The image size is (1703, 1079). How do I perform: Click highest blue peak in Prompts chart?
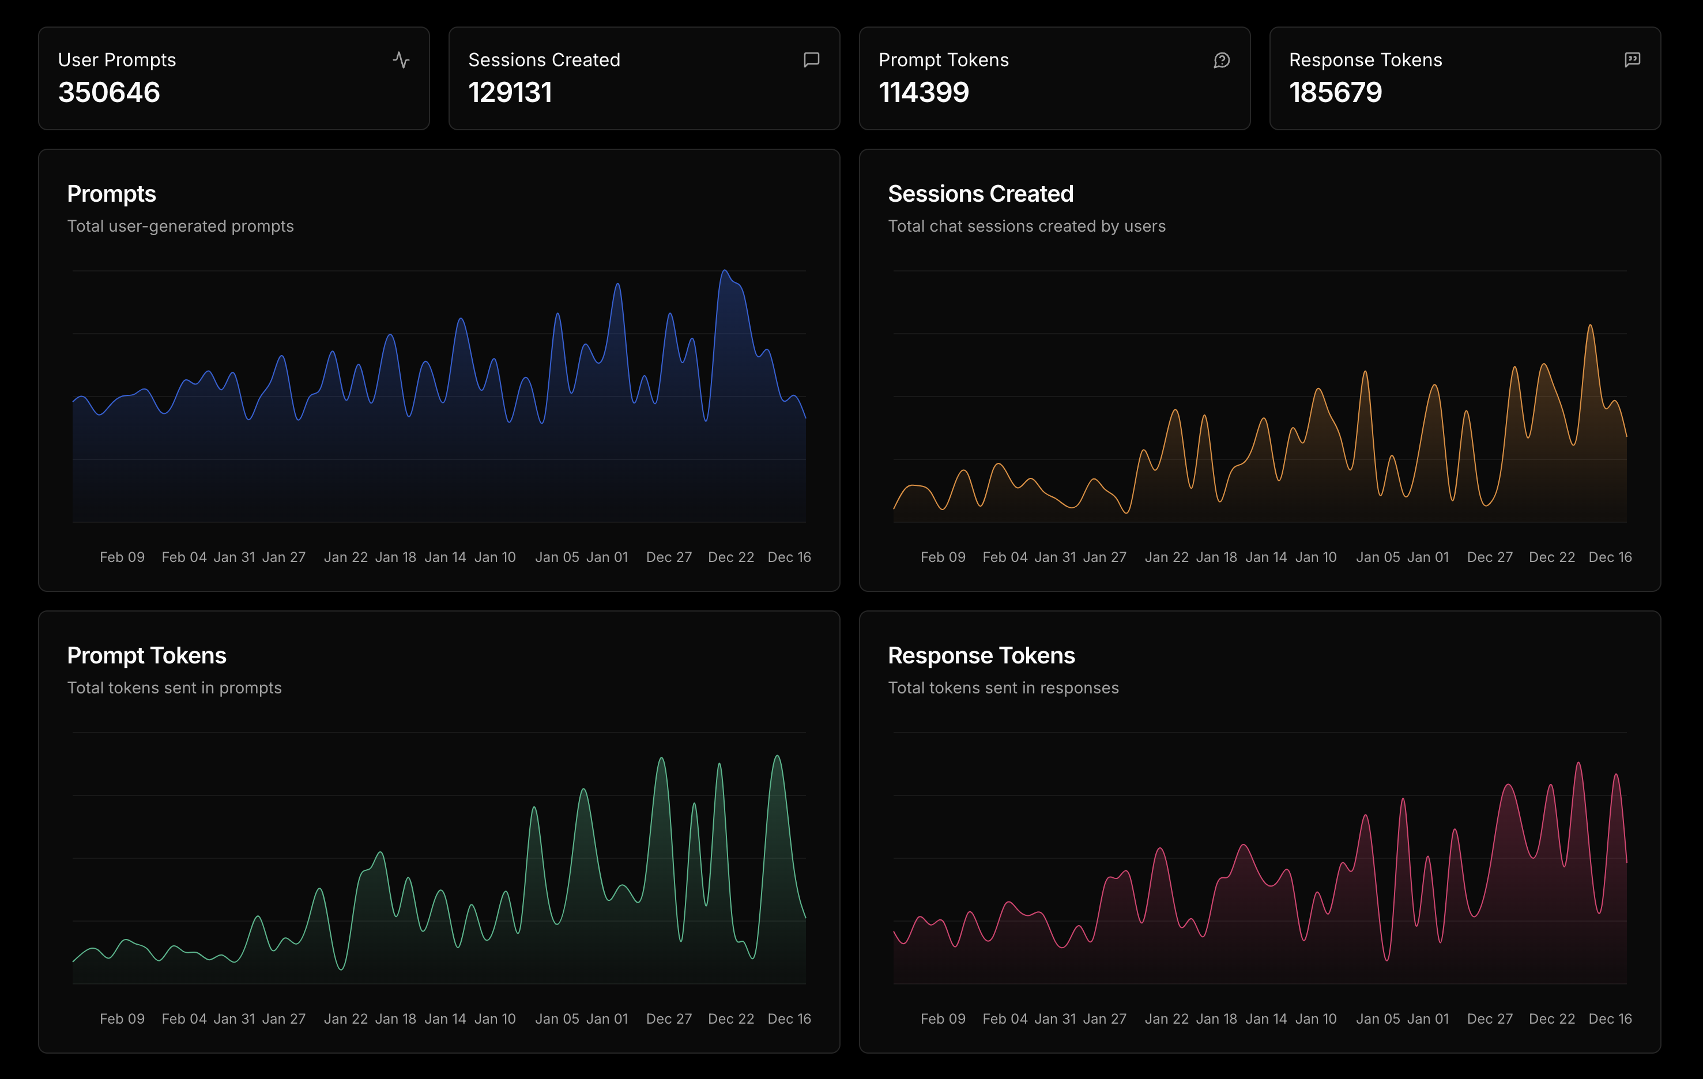pos(724,271)
